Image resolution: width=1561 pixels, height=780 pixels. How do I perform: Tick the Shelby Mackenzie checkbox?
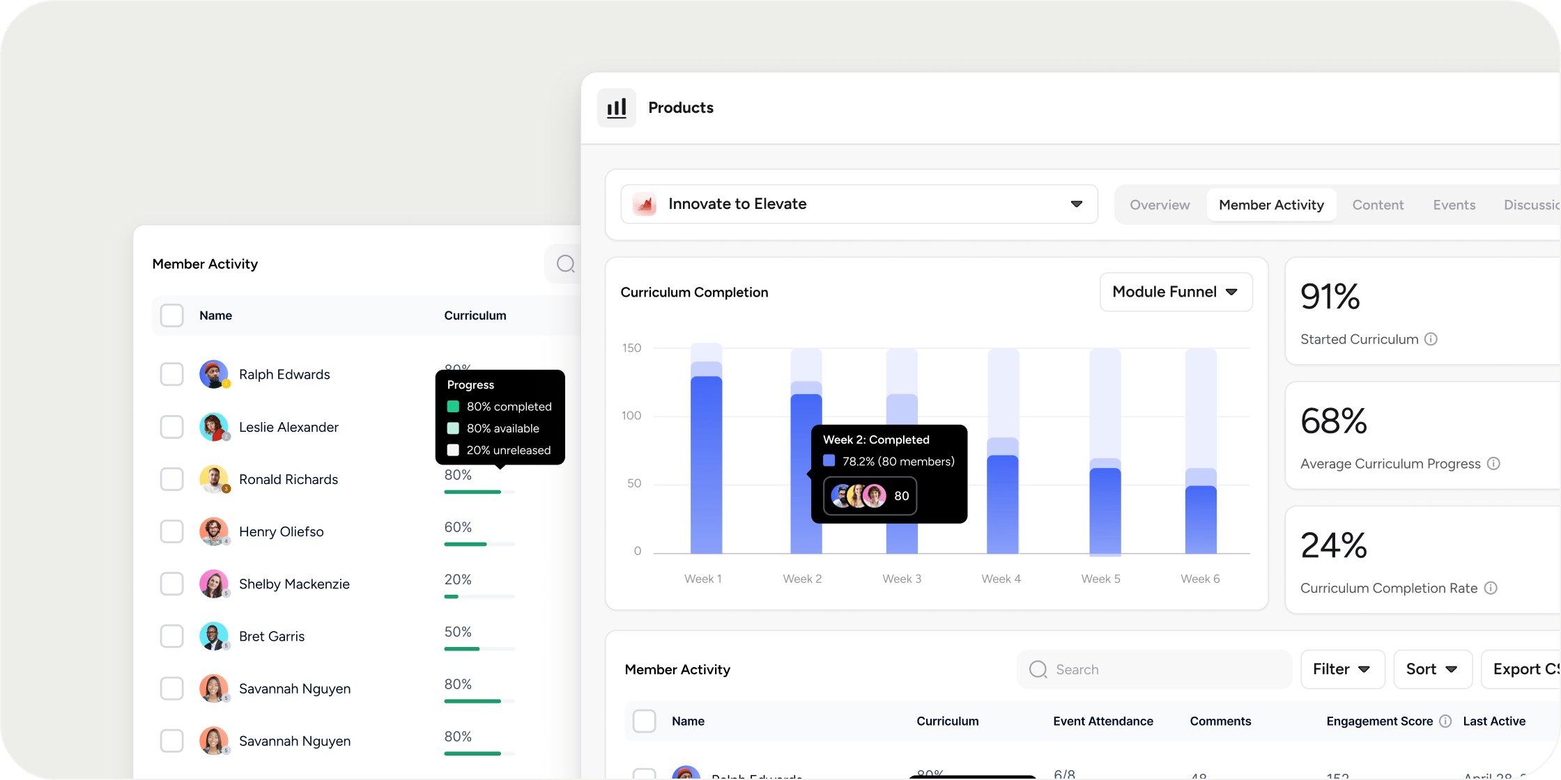[171, 584]
